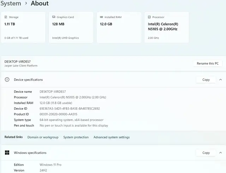Go back to System in breadcrumb
The width and height of the screenshot is (226, 173).
pos(11,4)
